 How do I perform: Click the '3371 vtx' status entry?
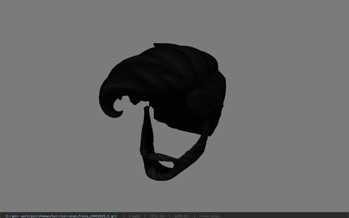(157, 216)
